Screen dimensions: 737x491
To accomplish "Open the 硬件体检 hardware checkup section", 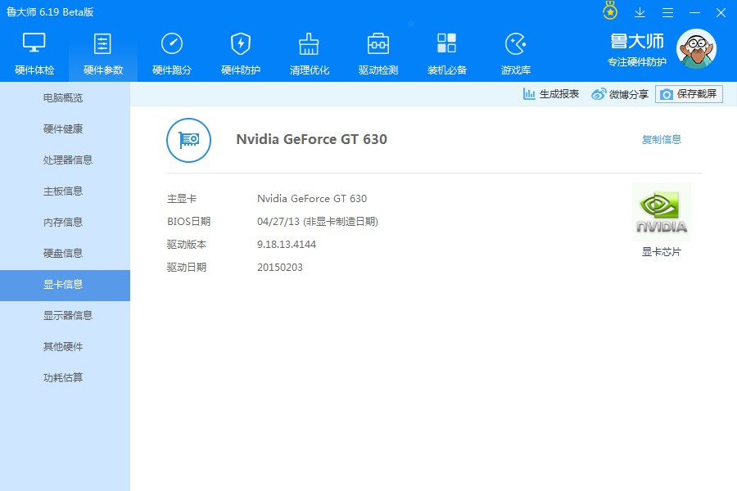I will point(34,54).
